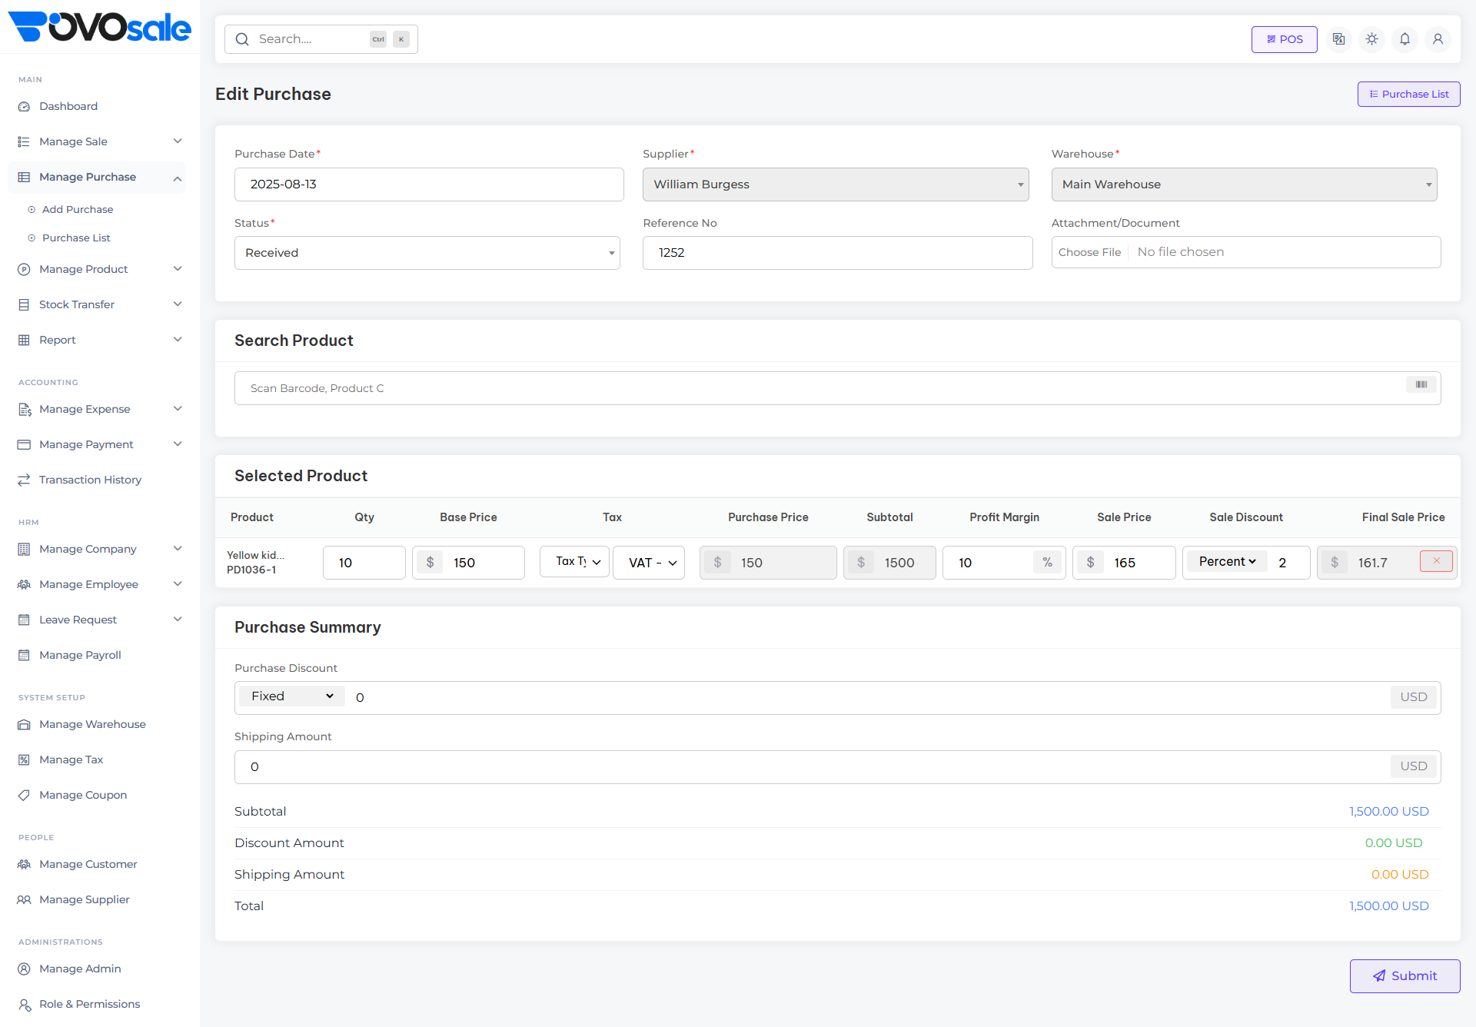Click the Manage Warehouse icon
Screen dimensions: 1476x1027
24,725
